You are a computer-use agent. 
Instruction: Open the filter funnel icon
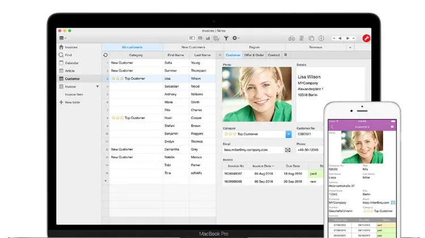point(226,38)
